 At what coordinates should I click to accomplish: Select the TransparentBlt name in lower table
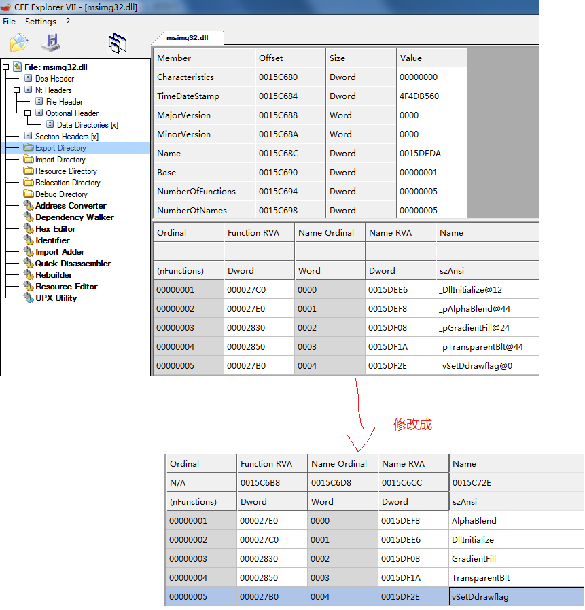(x=480, y=578)
